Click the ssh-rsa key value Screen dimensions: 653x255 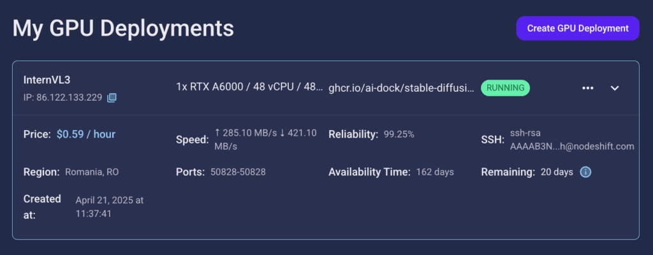coord(572,140)
